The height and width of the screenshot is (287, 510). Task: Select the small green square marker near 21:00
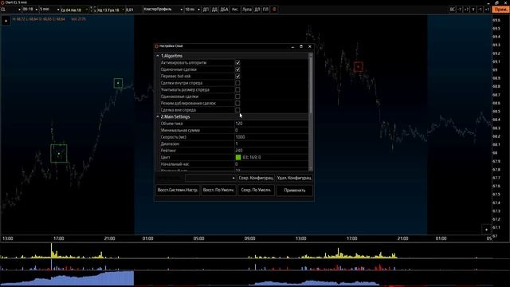point(118,83)
